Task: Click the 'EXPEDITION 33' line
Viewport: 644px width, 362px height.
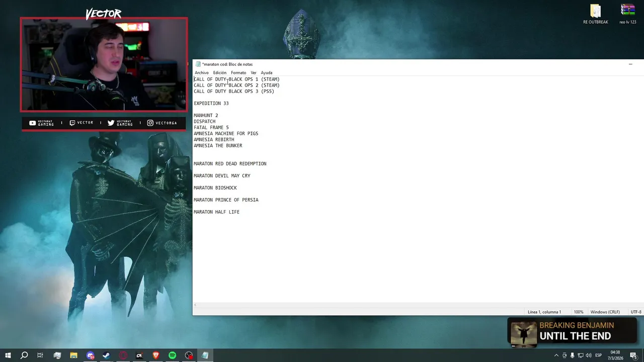Action: coord(211,104)
